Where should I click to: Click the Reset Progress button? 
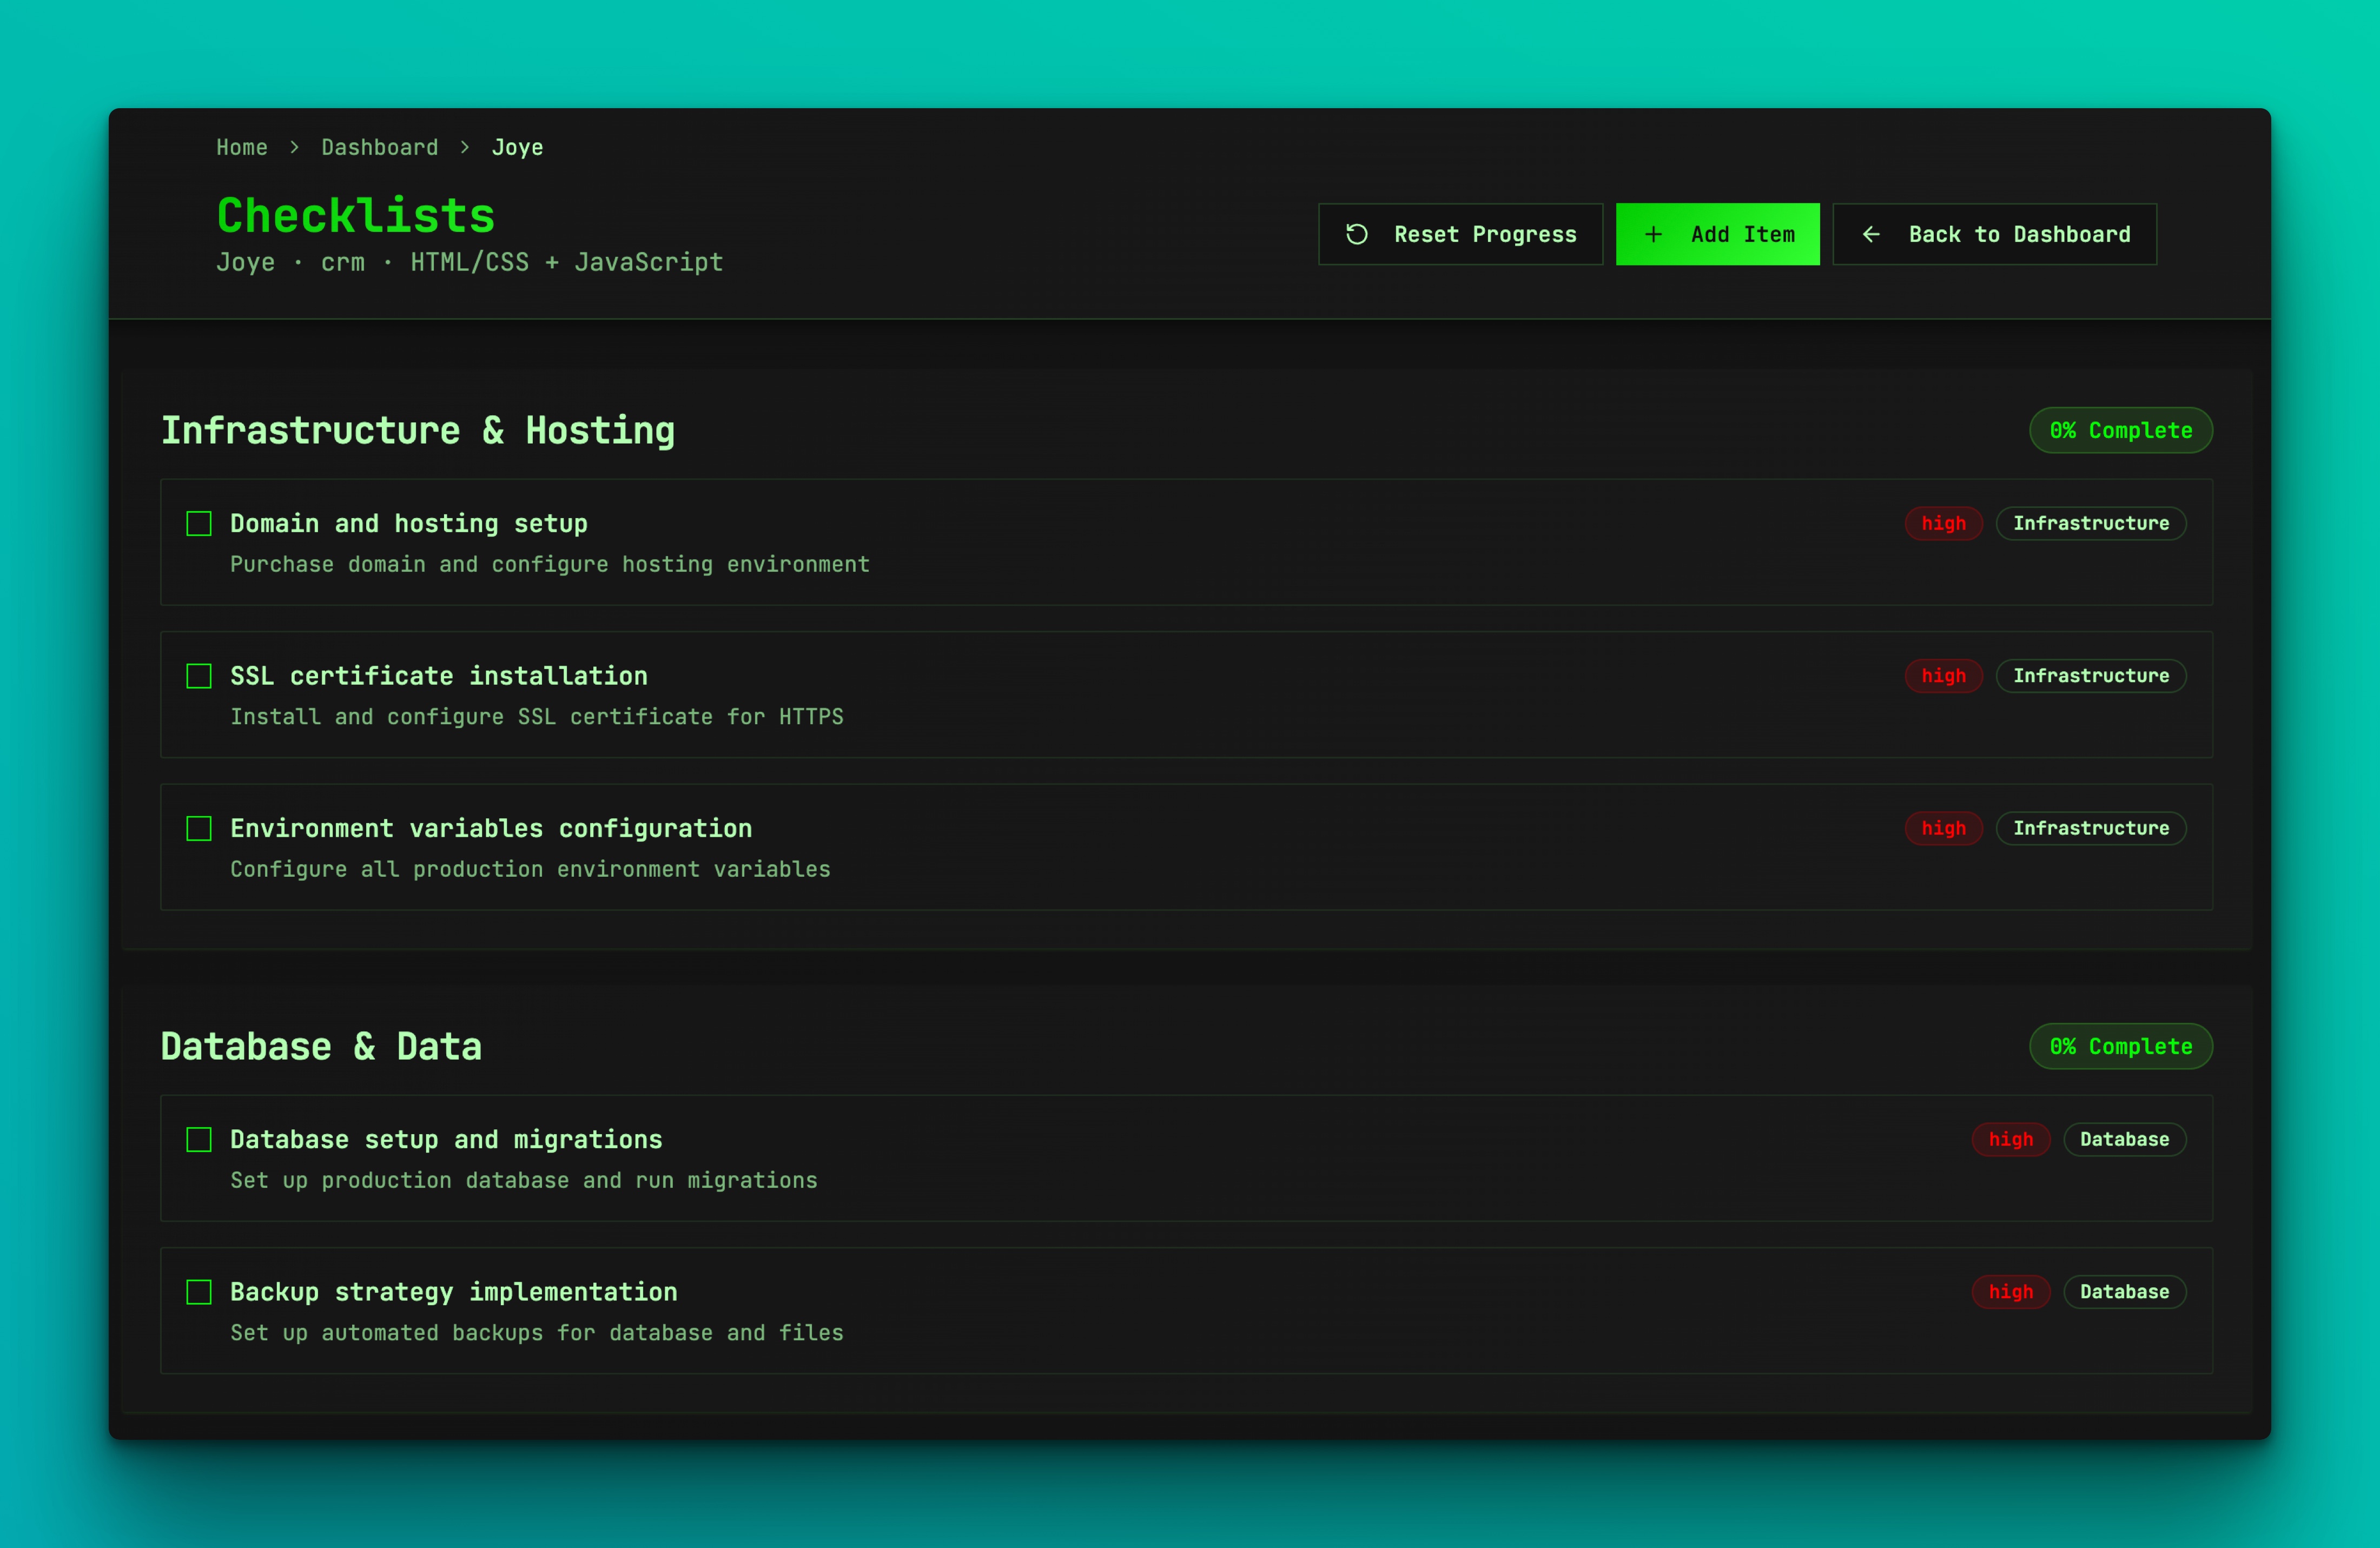(x=1460, y=234)
